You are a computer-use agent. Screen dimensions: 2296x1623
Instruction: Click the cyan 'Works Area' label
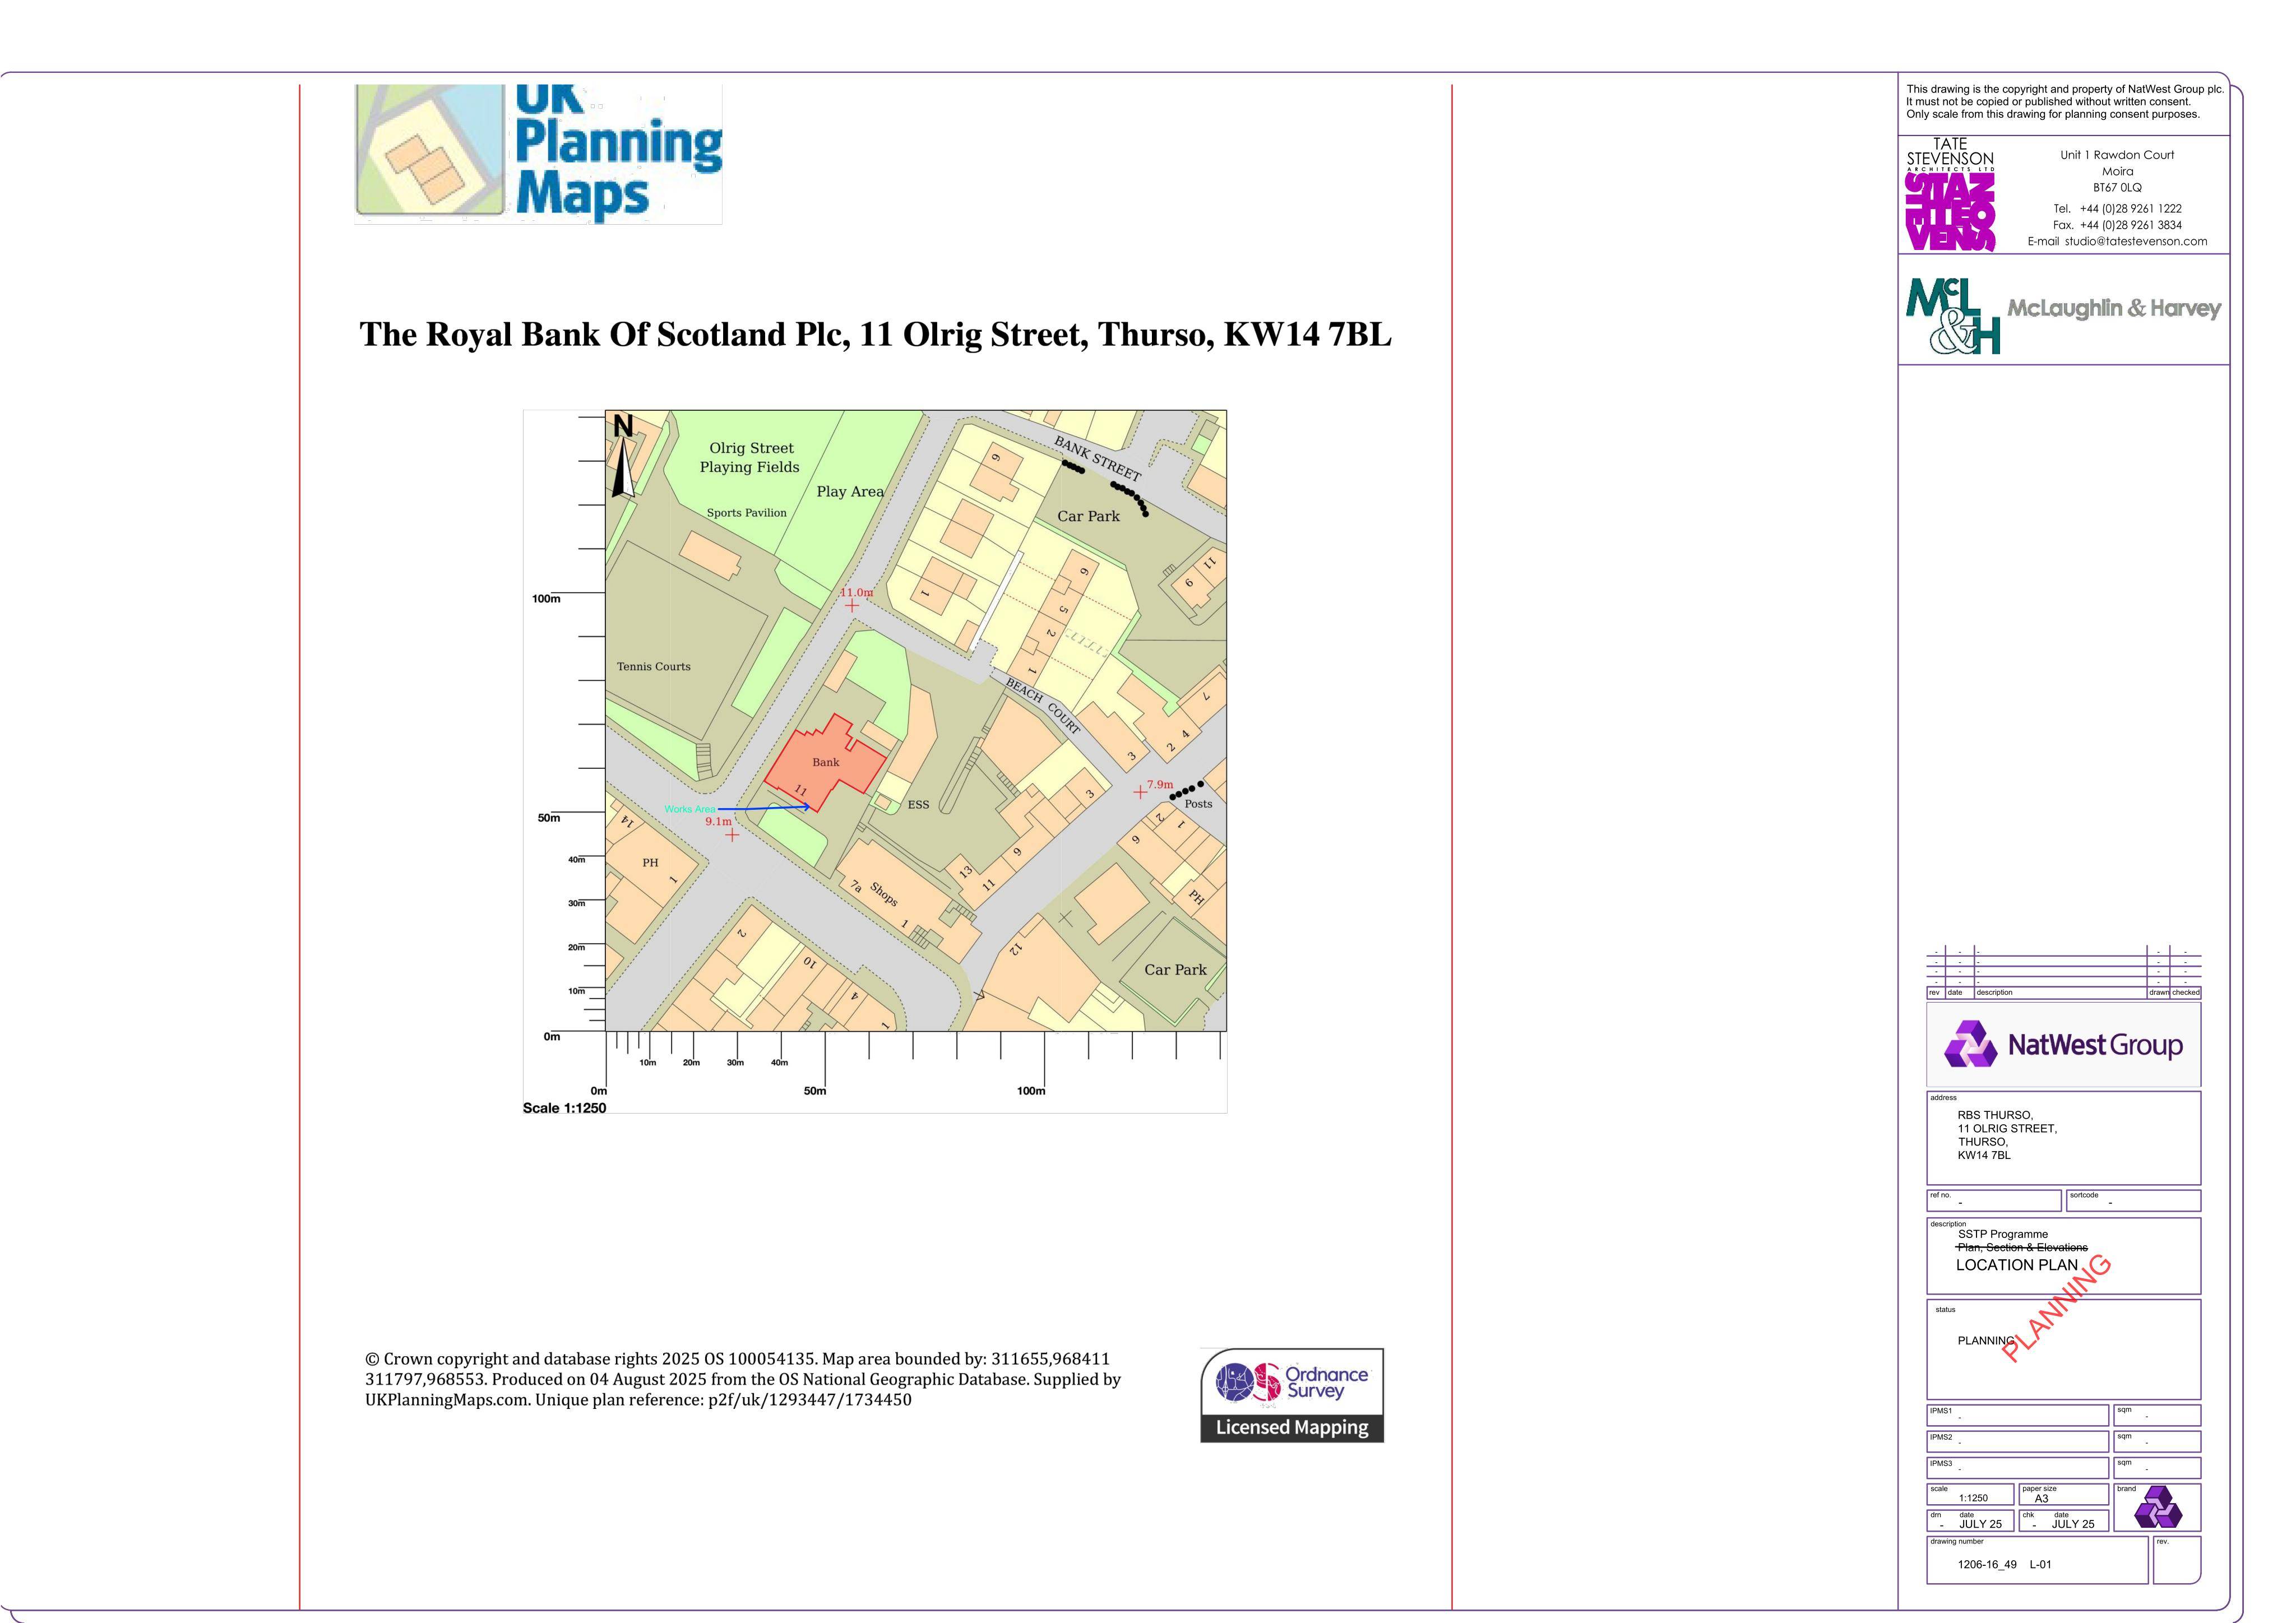(690, 809)
